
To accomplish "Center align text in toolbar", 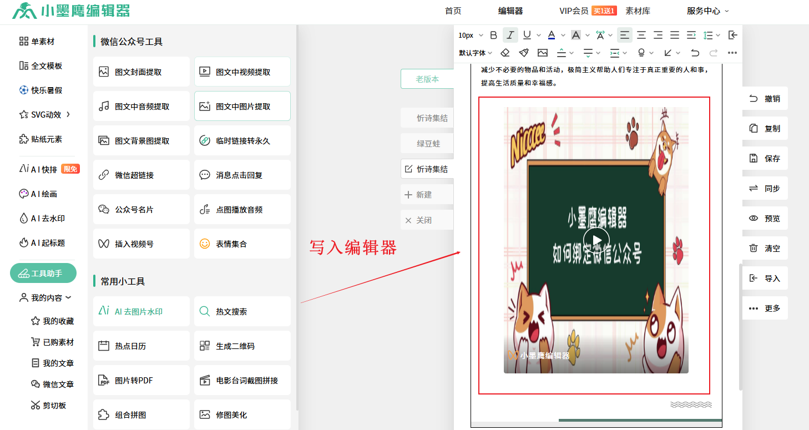I will pyautogui.click(x=641, y=35).
